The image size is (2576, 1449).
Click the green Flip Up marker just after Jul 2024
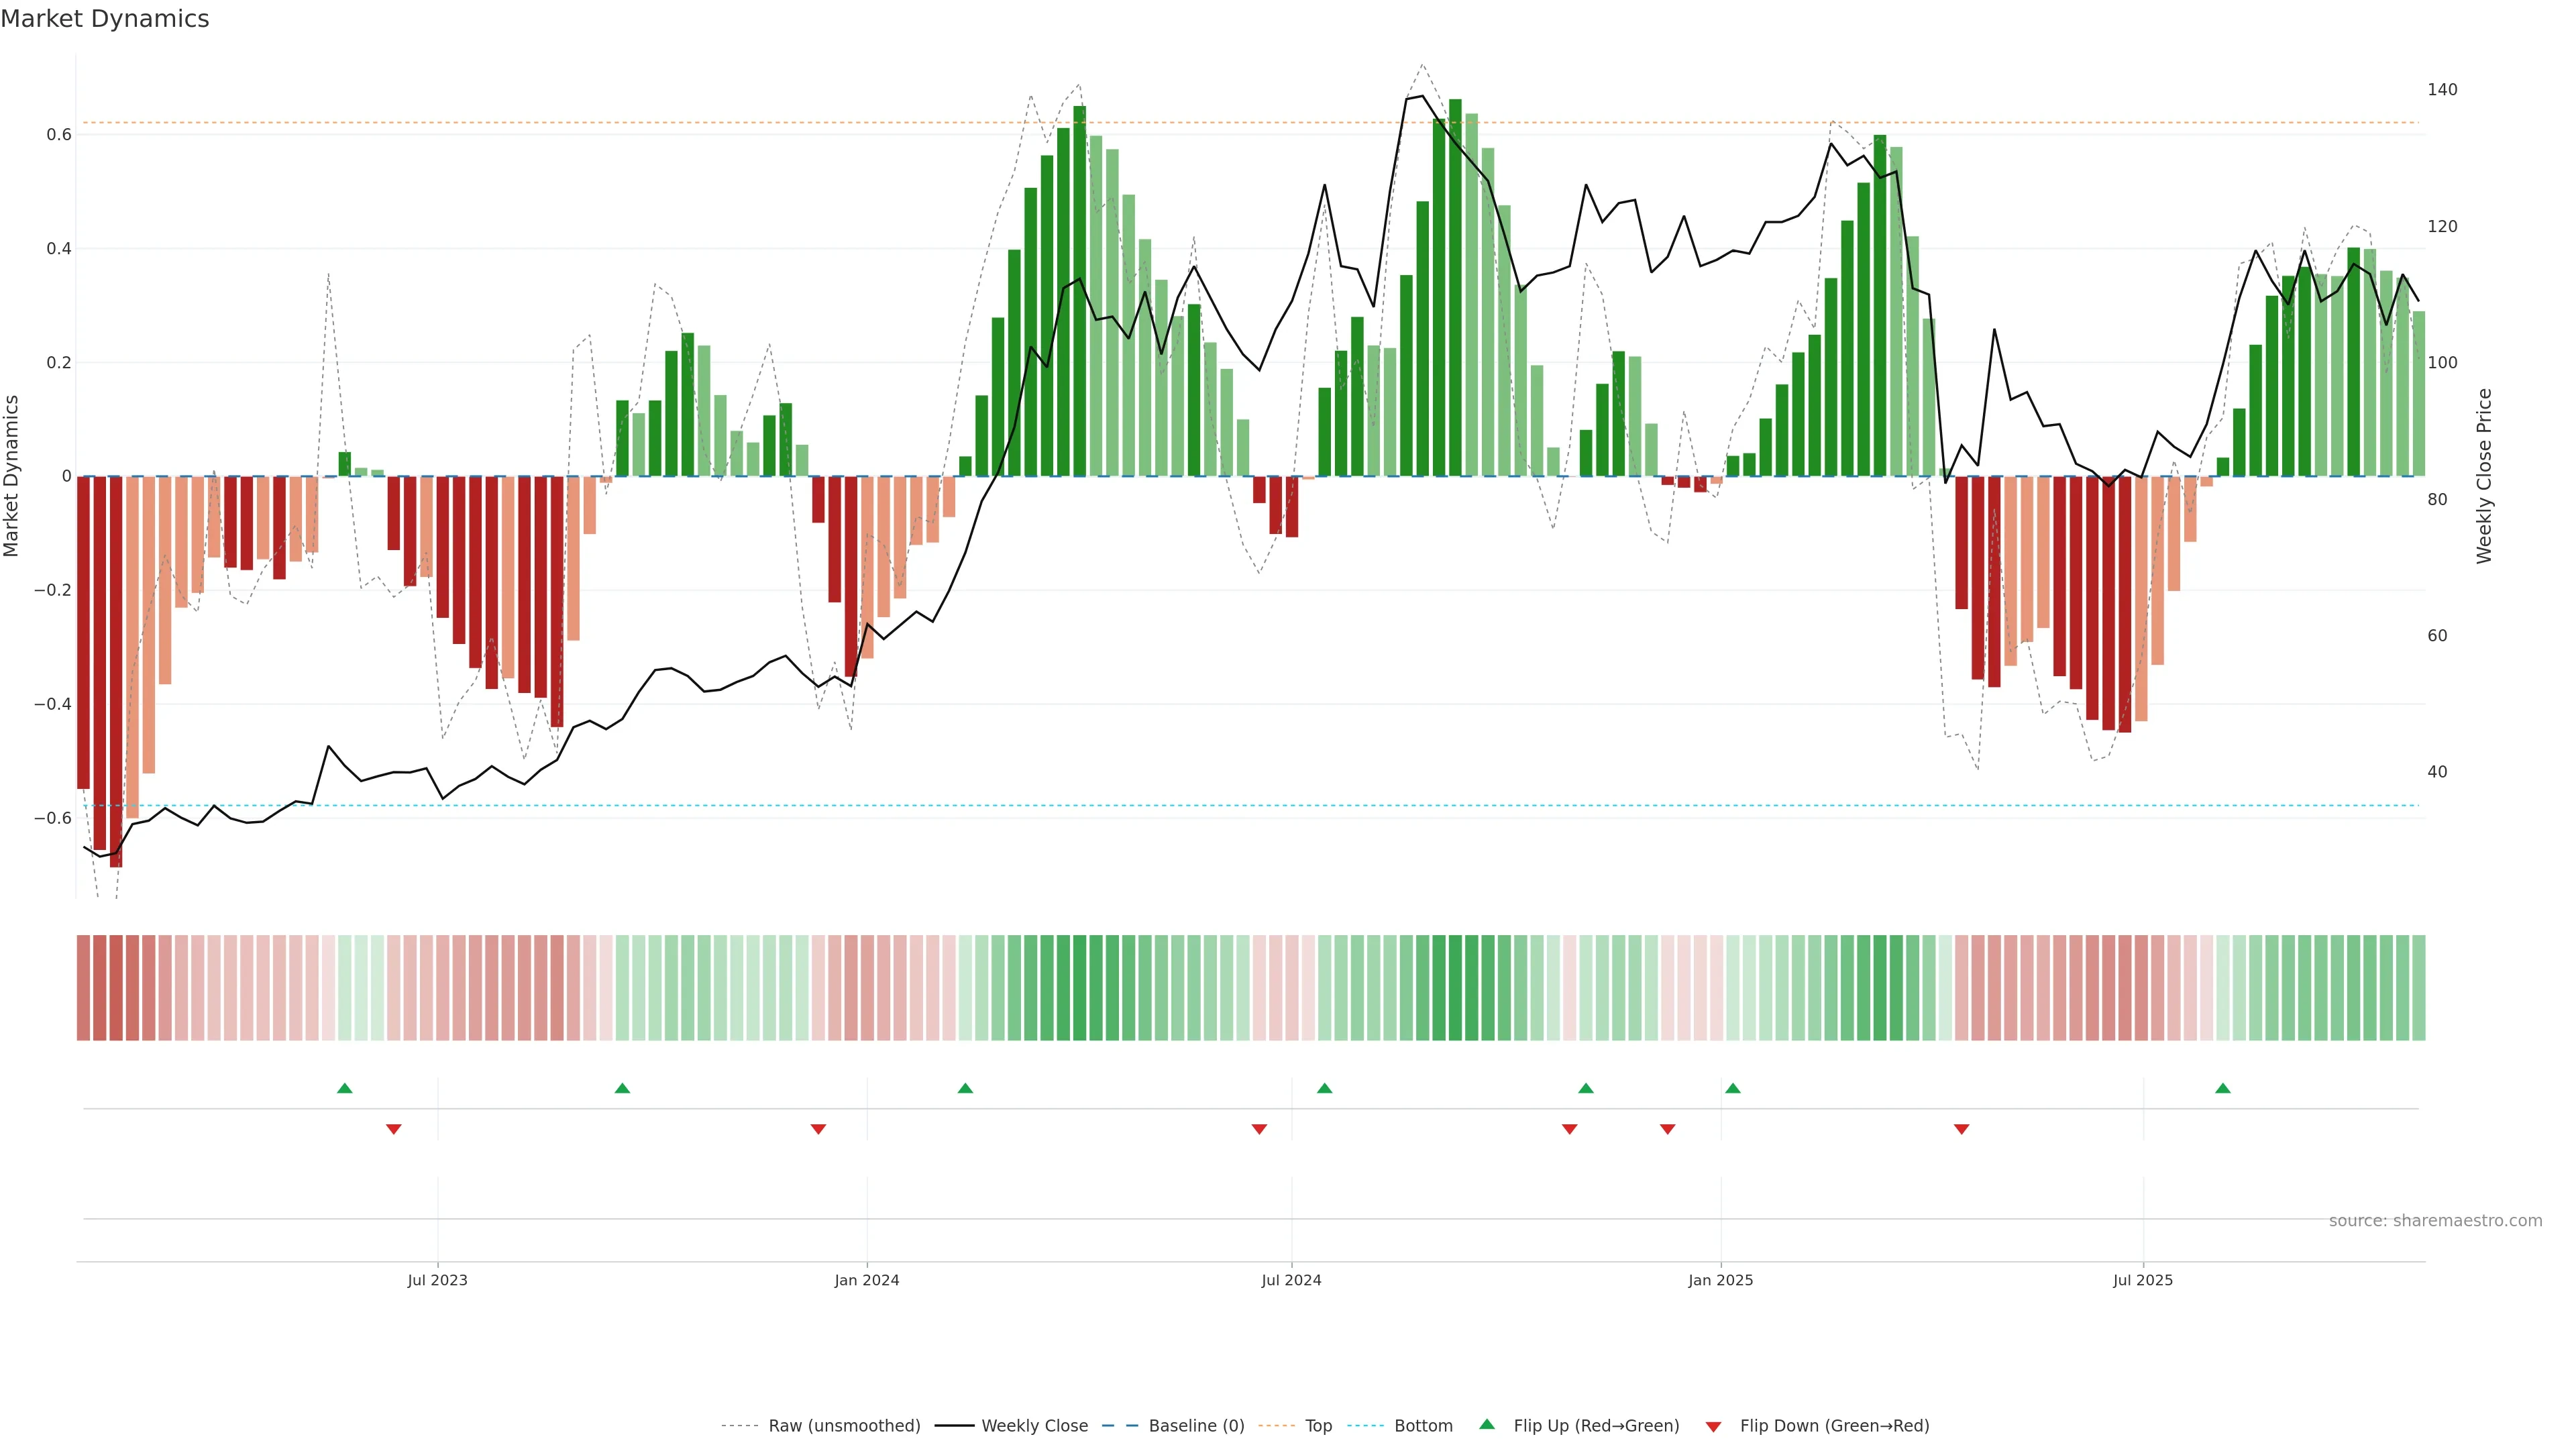[1325, 1088]
